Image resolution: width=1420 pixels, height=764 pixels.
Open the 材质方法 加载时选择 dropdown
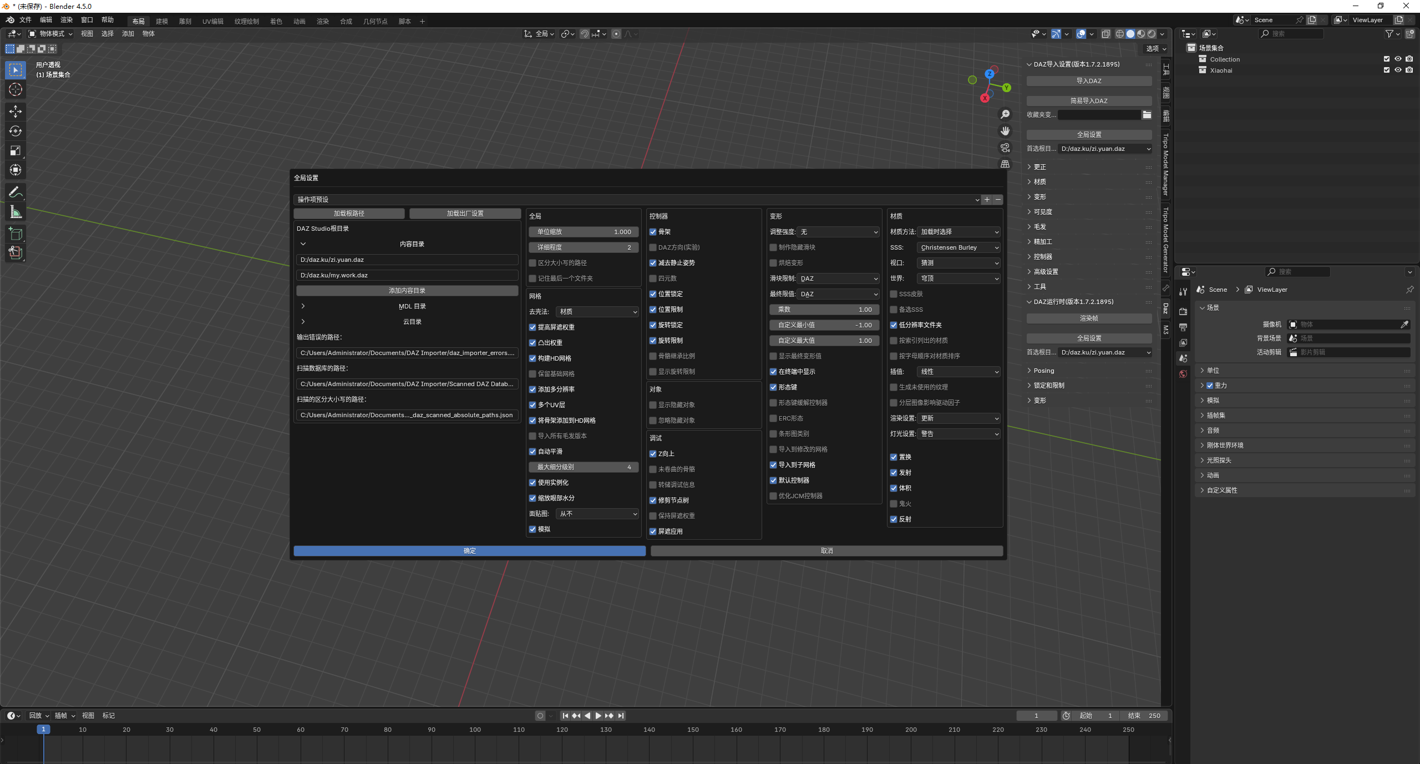point(958,232)
